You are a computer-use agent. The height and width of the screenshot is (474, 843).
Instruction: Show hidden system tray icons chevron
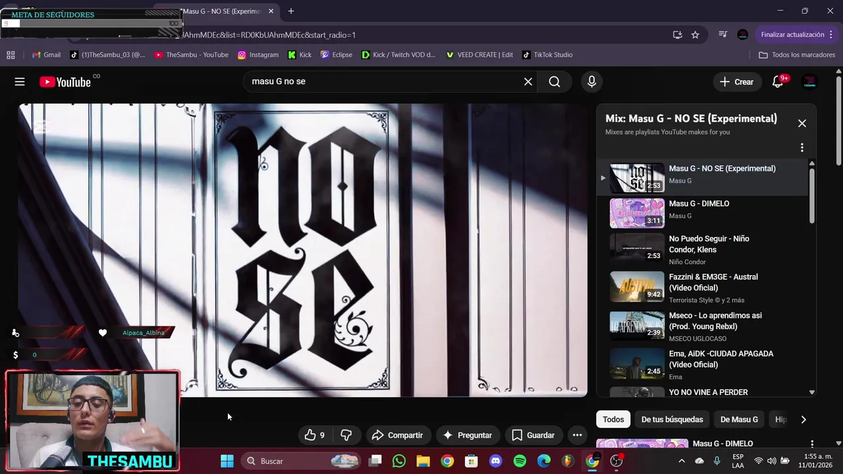click(682, 461)
